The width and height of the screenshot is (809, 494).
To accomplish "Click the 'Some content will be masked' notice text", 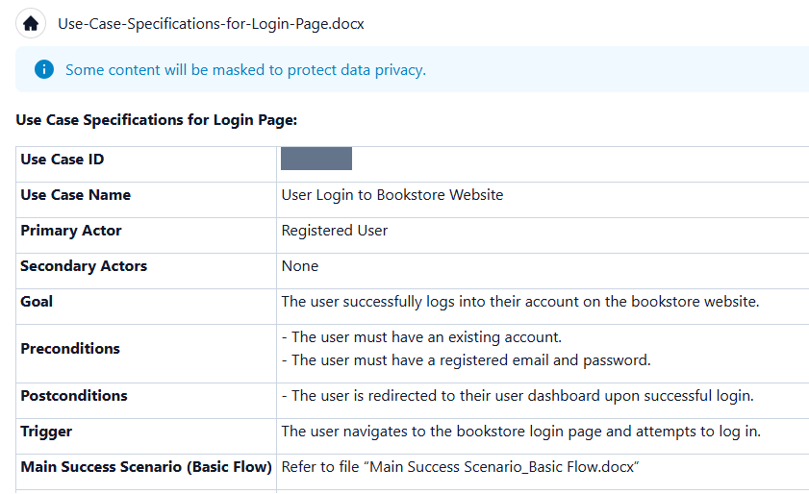I will tap(245, 69).
